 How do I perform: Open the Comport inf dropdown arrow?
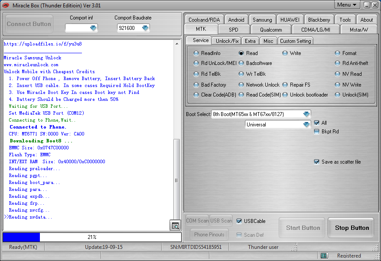point(93,28)
